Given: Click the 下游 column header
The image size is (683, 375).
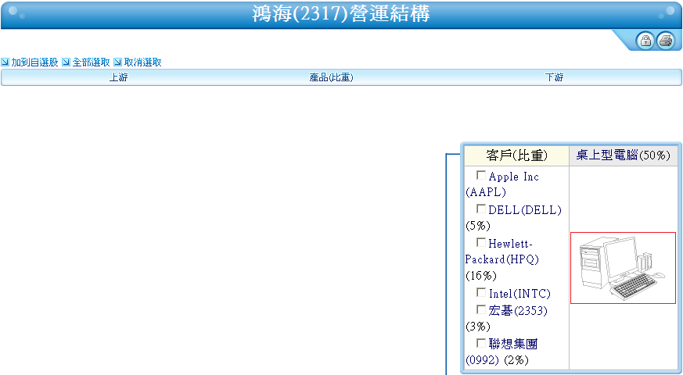Looking at the screenshot, I should [x=554, y=77].
